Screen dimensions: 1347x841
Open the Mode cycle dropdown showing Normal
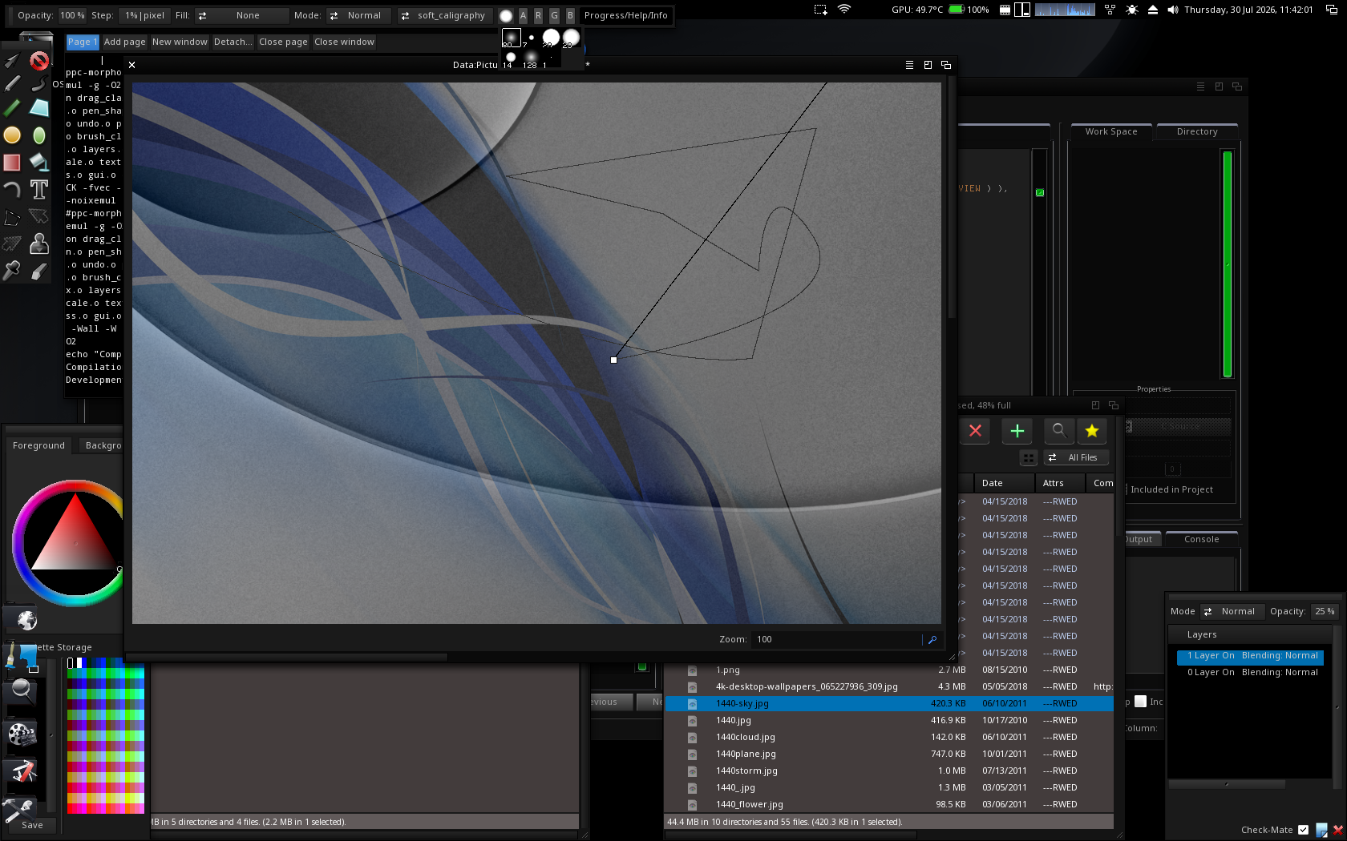(358, 15)
